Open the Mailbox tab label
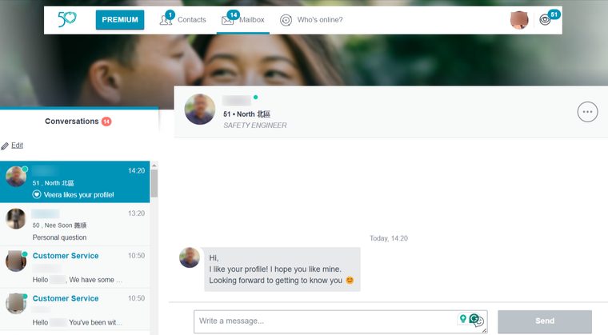Screen dimensions: 608x335 tap(252, 20)
